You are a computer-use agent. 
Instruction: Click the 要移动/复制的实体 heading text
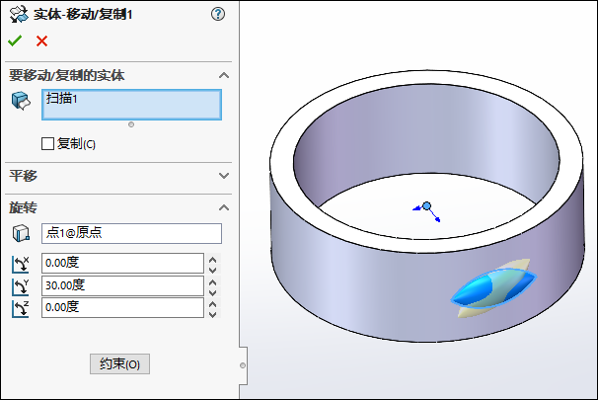coord(67,75)
